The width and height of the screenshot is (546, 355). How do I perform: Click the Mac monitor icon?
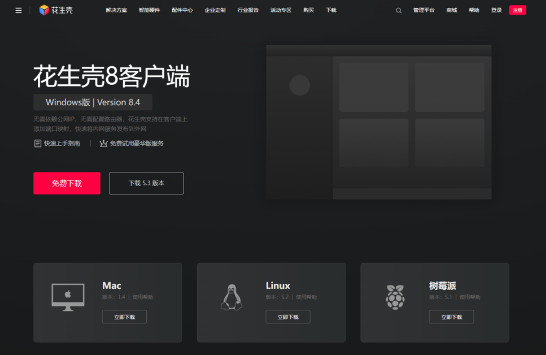click(68, 297)
